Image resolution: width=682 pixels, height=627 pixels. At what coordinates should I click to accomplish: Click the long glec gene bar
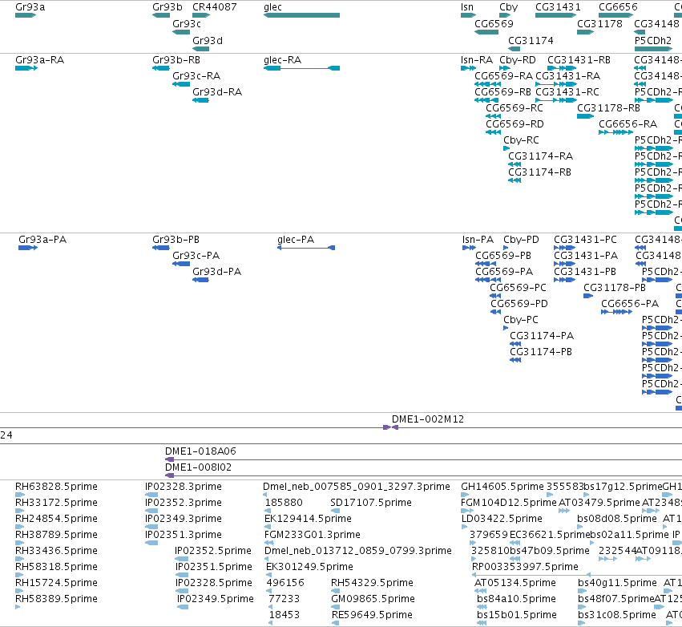(x=301, y=15)
